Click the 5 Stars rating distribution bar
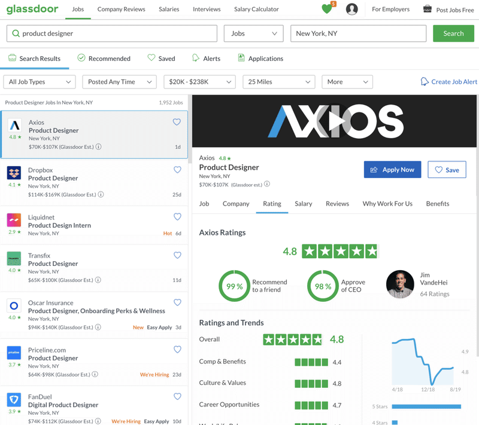Image resolution: width=479 pixels, height=425 pixels. (426, 406)
